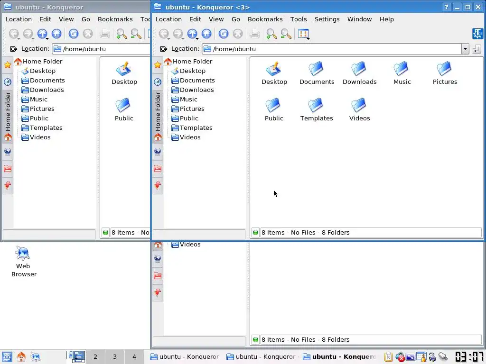
Task: Click the animated KDE gear logo in Konqueror <3>
Action: (477, 34)
